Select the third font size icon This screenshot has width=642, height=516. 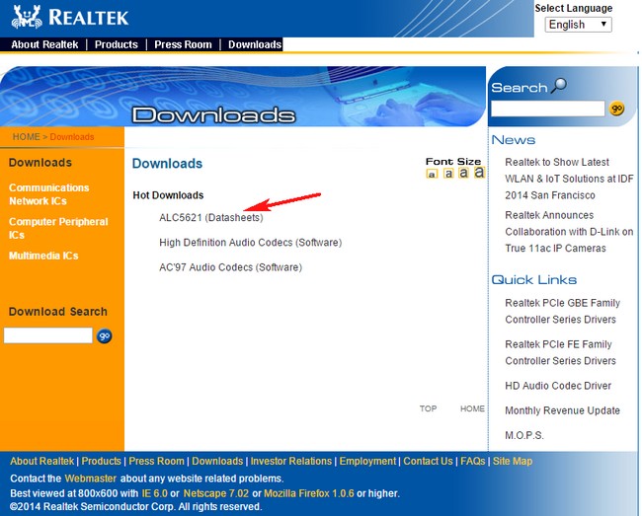(463, 174)
